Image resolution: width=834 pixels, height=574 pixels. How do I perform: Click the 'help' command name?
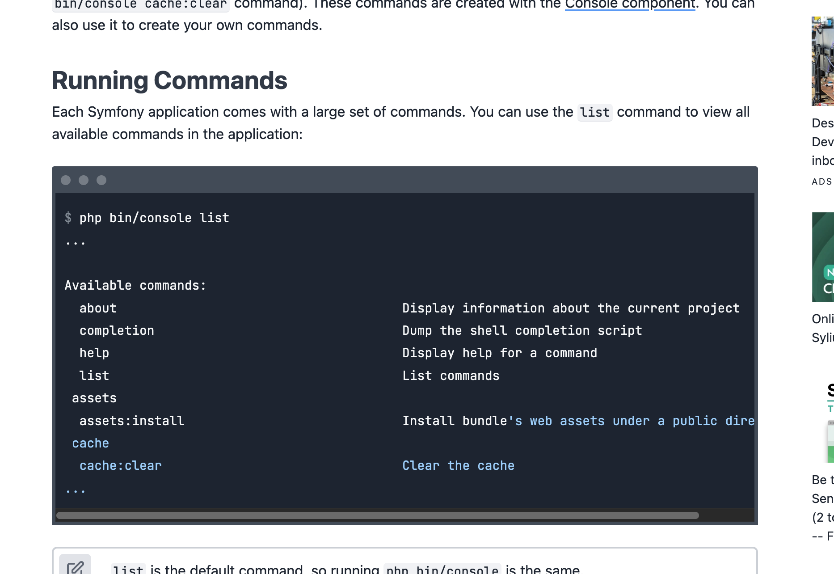[x=94, y=353]
